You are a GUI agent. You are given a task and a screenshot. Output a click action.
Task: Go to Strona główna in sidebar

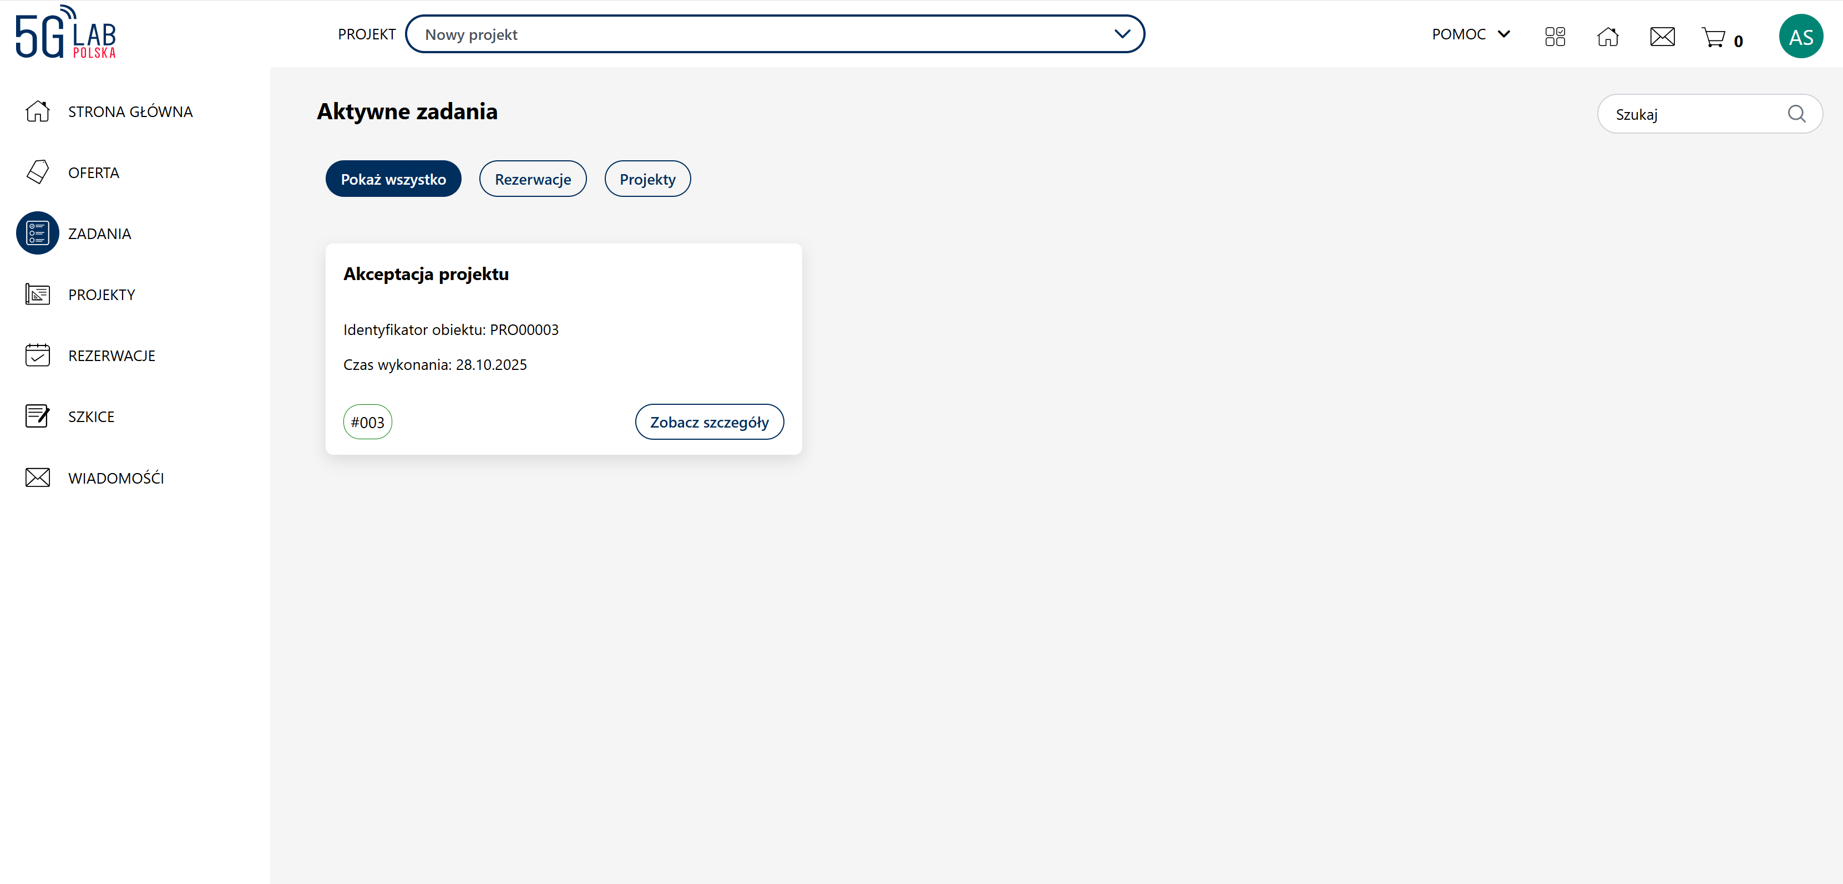click(130, 111)
